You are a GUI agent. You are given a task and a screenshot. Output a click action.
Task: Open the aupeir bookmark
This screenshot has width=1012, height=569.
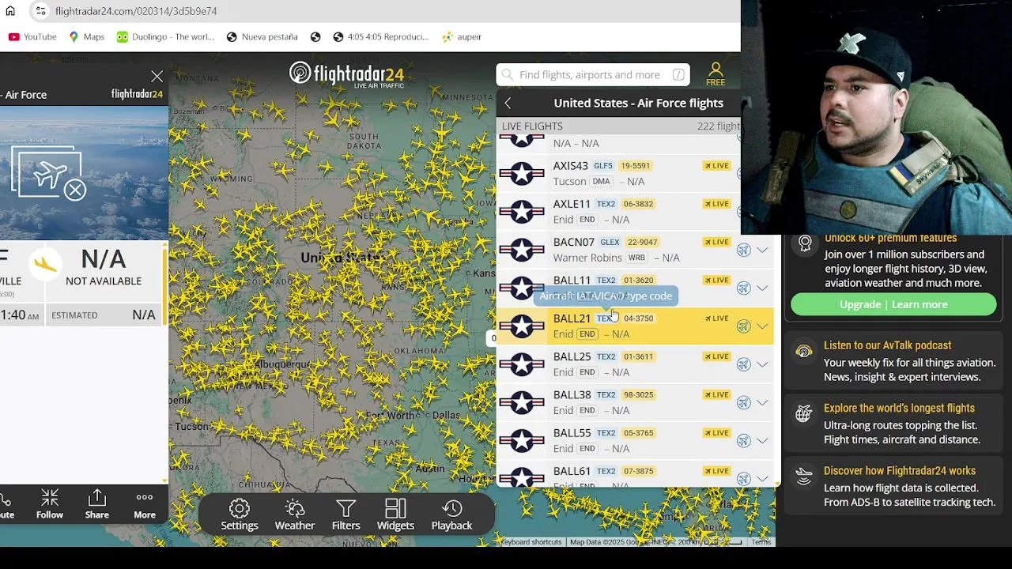pyautogui.click(x=462, y=36)
